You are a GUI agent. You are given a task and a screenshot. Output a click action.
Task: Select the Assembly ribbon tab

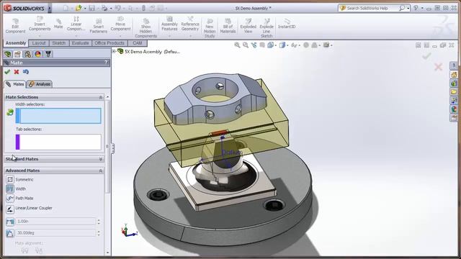[16, 43]
